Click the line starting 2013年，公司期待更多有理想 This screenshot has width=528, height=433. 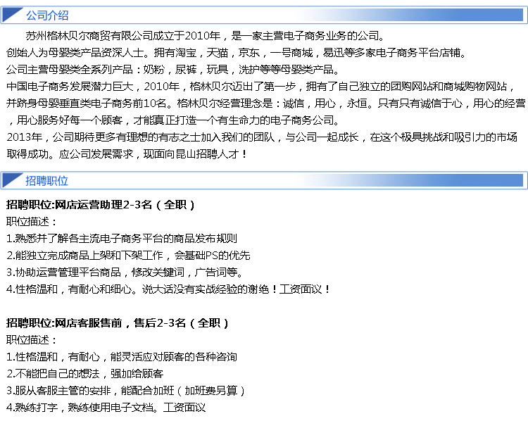point(262,137)
